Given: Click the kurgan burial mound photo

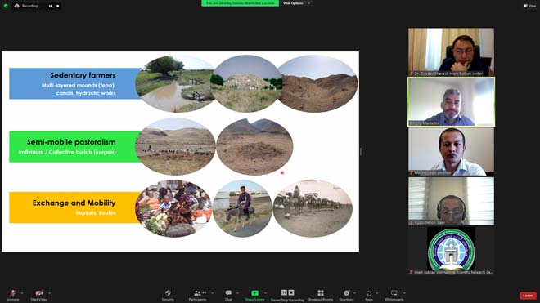Looking at the screenshot, I should pyautogui.click(x=254, y=147).
